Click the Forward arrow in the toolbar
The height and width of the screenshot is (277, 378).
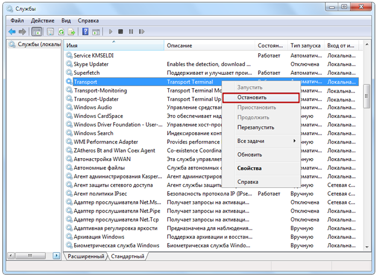point(22,32)
